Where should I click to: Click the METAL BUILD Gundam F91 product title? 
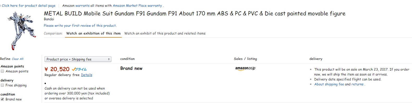coord(195,13)
